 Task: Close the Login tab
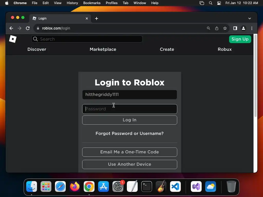pos(87,18)
